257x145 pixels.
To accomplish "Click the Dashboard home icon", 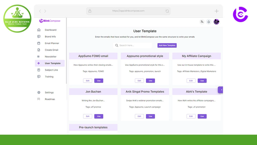I will click(39, 30).
